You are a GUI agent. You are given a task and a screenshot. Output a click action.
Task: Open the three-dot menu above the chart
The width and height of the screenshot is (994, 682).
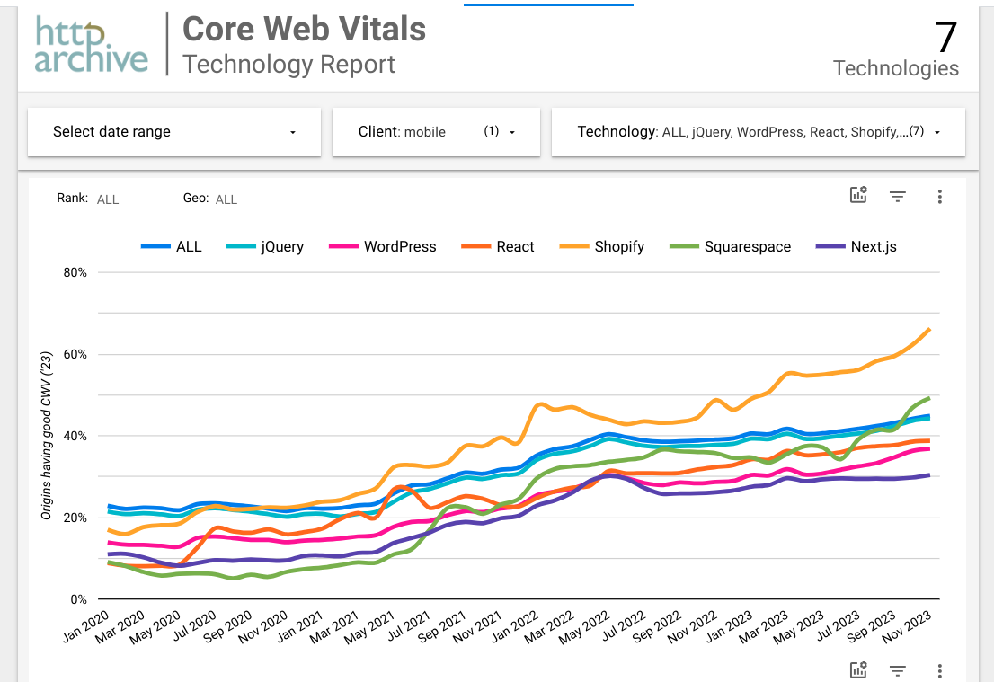click(x=939, y=196)
